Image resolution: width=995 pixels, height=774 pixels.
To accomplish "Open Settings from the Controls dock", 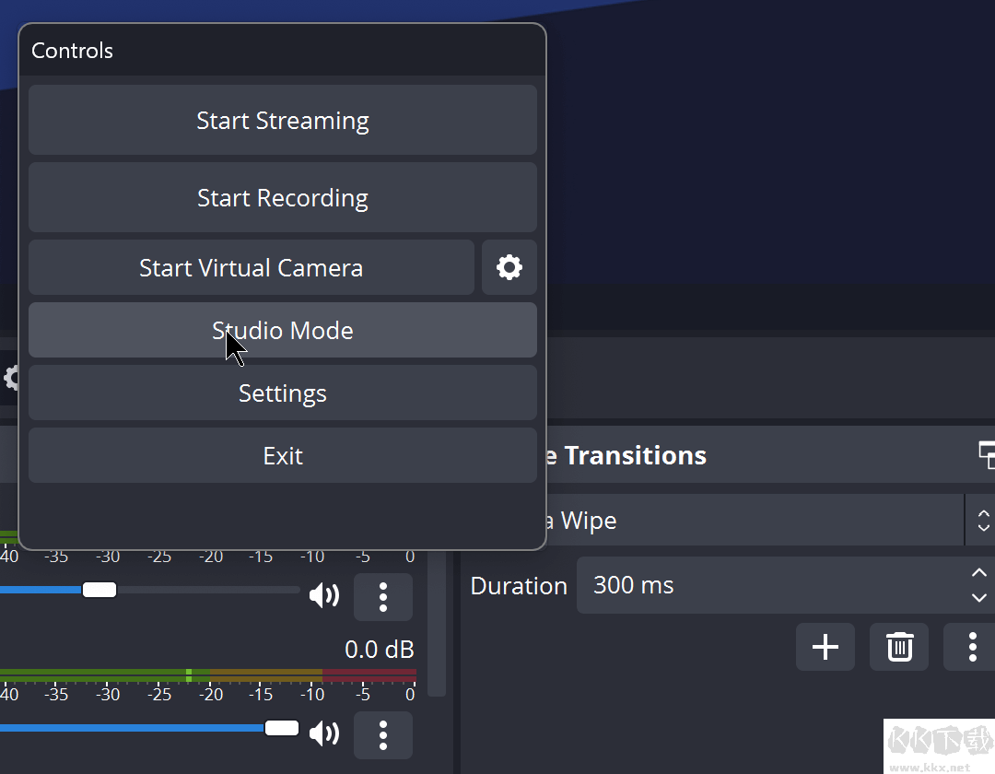I will pyautogui.click(x=282, y=393).
